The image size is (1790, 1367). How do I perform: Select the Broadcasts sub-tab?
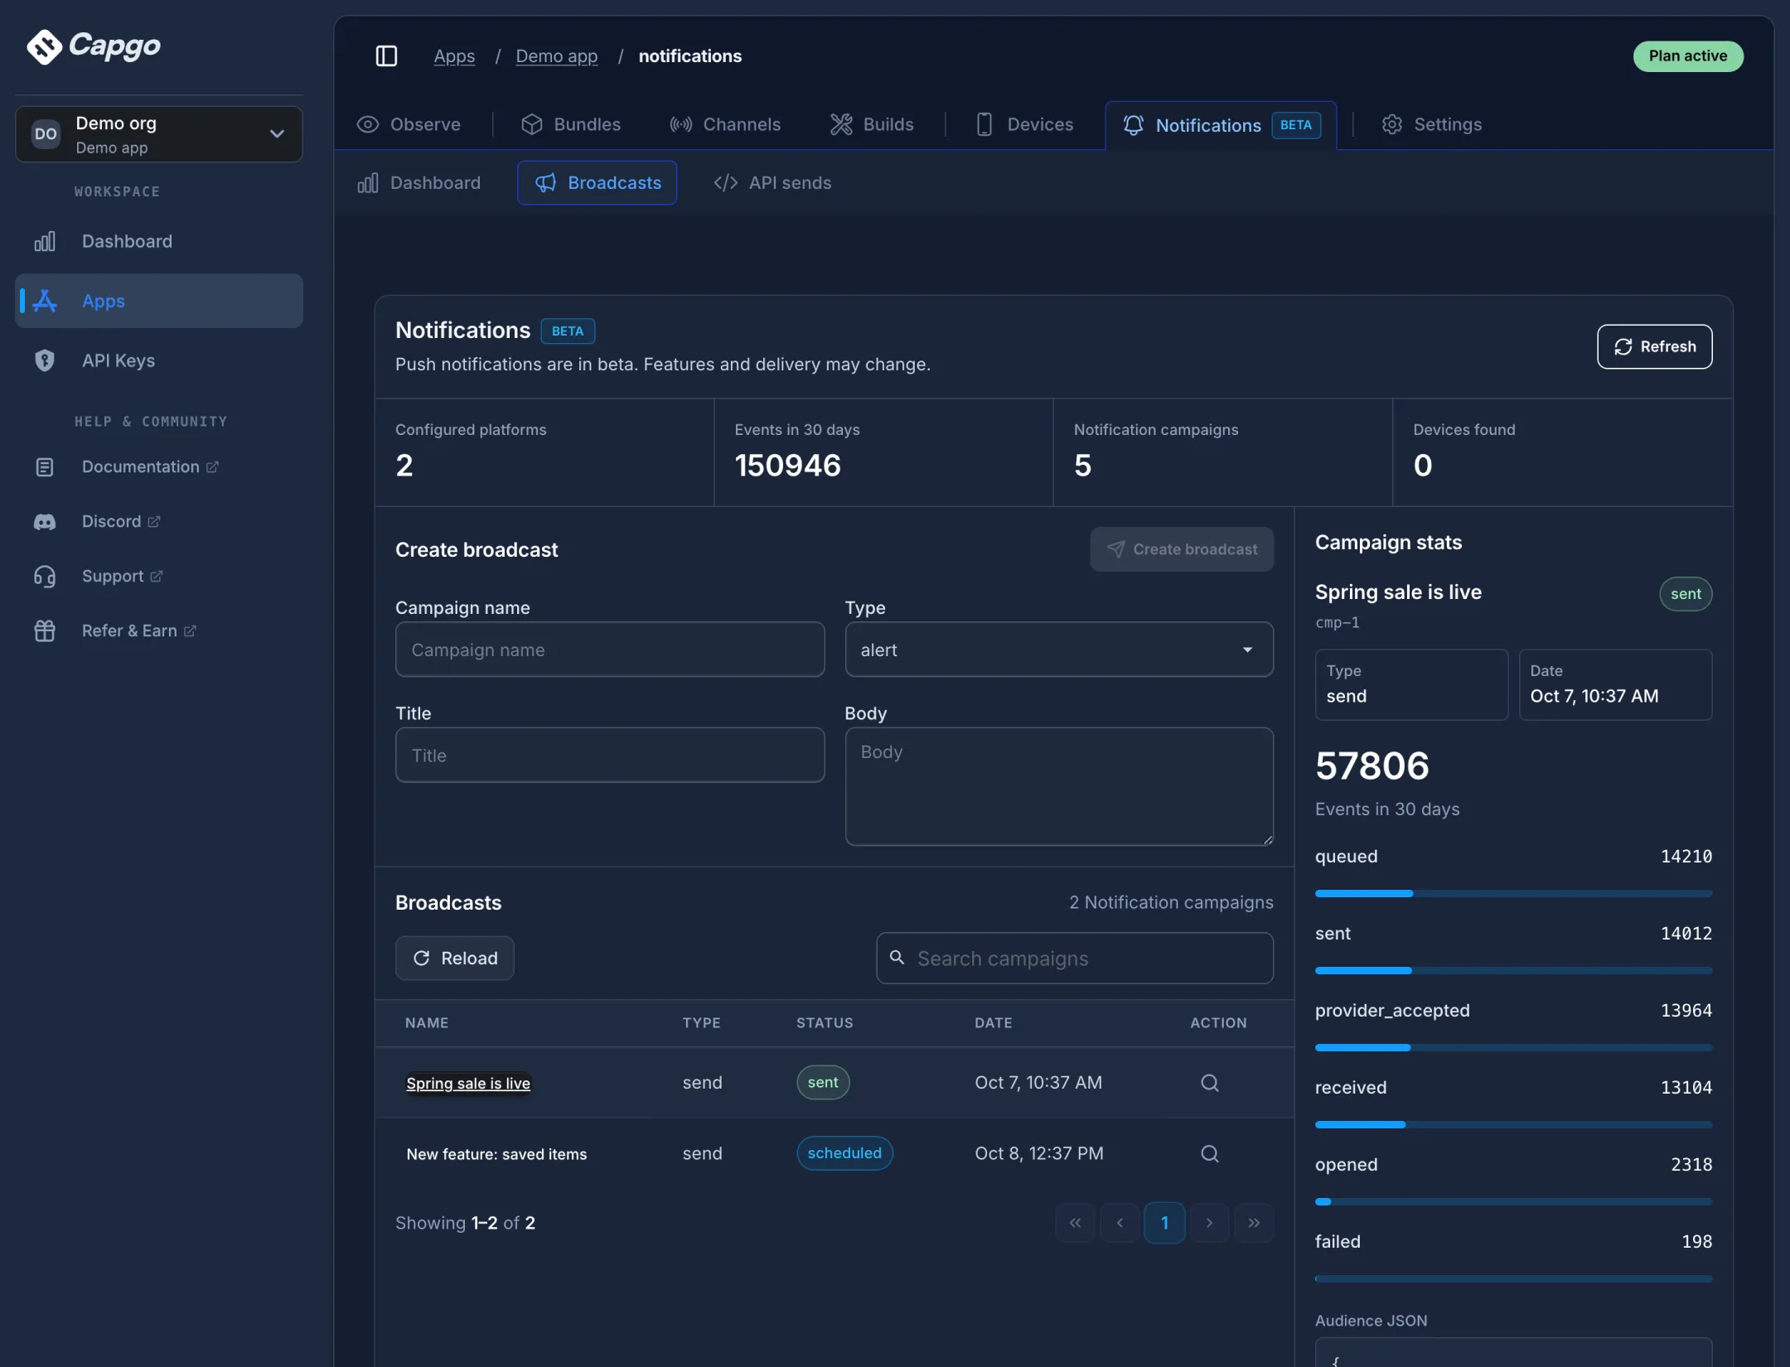[x=597, y=182]
